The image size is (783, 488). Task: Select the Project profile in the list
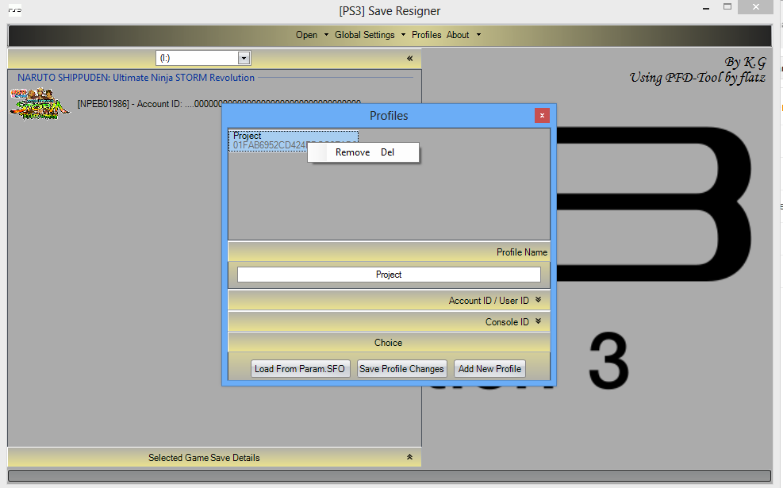(293, 140)
